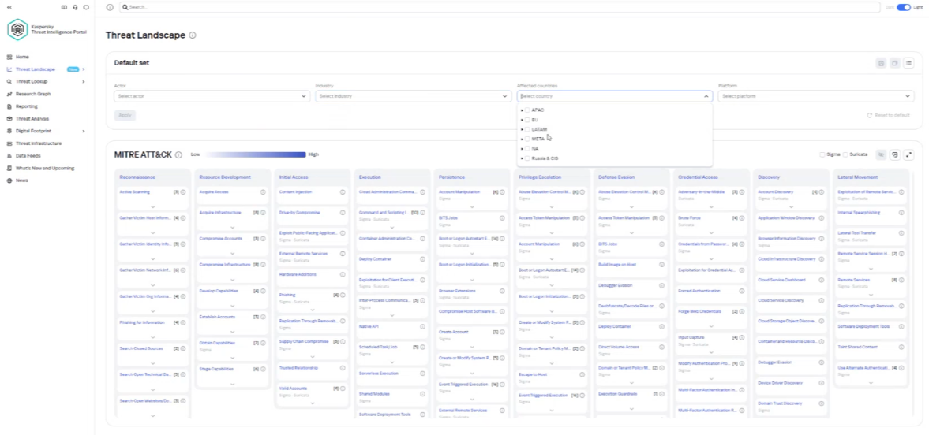Expand Phishing sub-techniques chevron in Initial Access

click(x=313, y=310)
